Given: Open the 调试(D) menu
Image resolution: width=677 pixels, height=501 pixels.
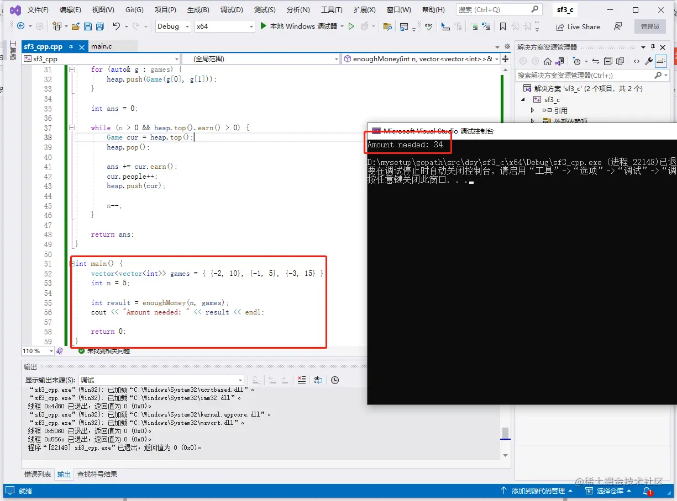Looking at the screenshot, I should click(232, 10).
